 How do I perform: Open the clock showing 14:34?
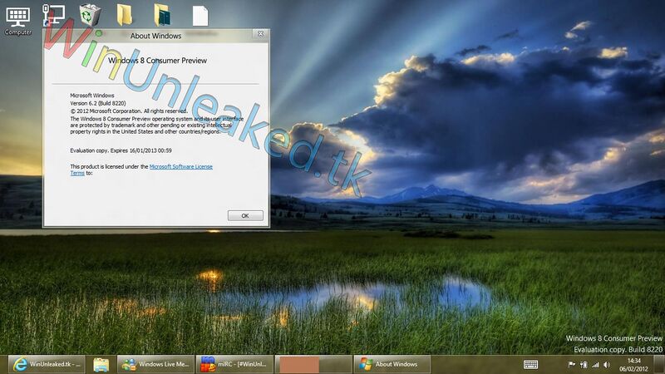[x=633, y=365]
